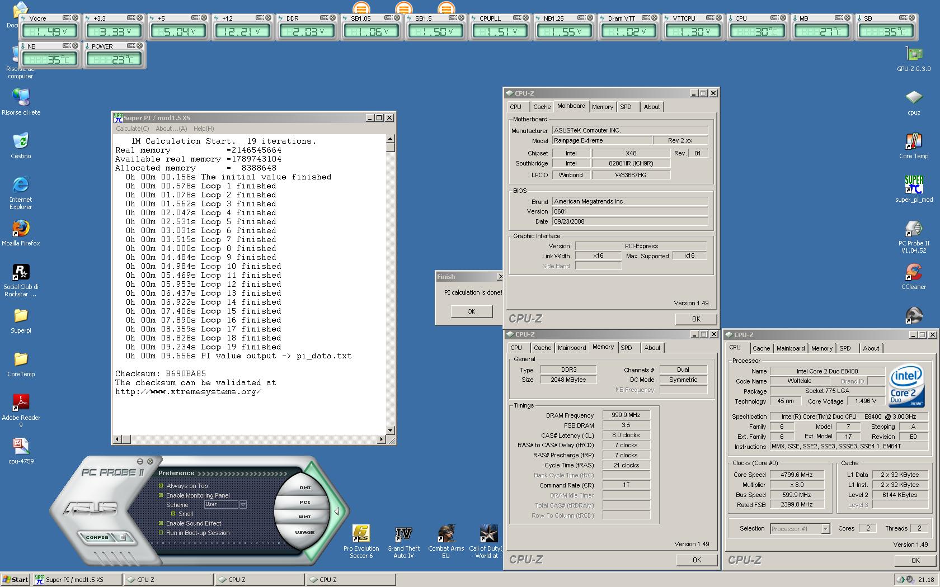Select the Mozilla Firefox desktop icon

21,233
